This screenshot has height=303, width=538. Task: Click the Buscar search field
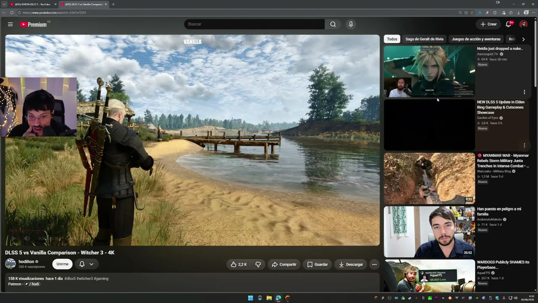(254, 24)
